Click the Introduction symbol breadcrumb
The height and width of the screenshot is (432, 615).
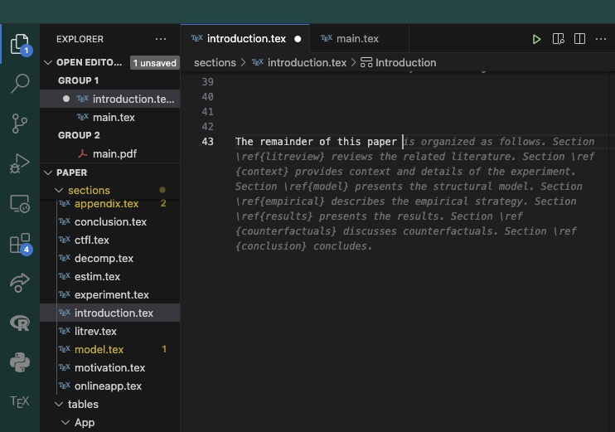pos(405,63)
